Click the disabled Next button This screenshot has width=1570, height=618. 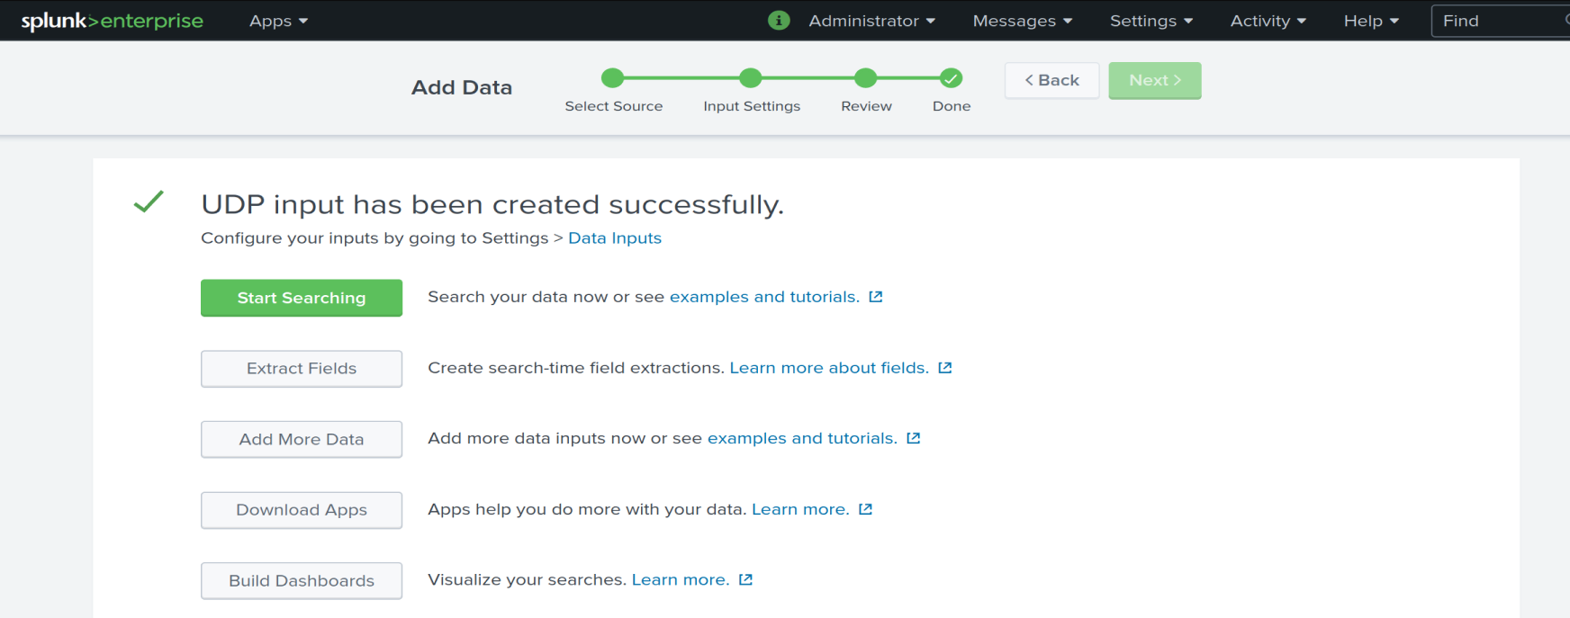1155,80
